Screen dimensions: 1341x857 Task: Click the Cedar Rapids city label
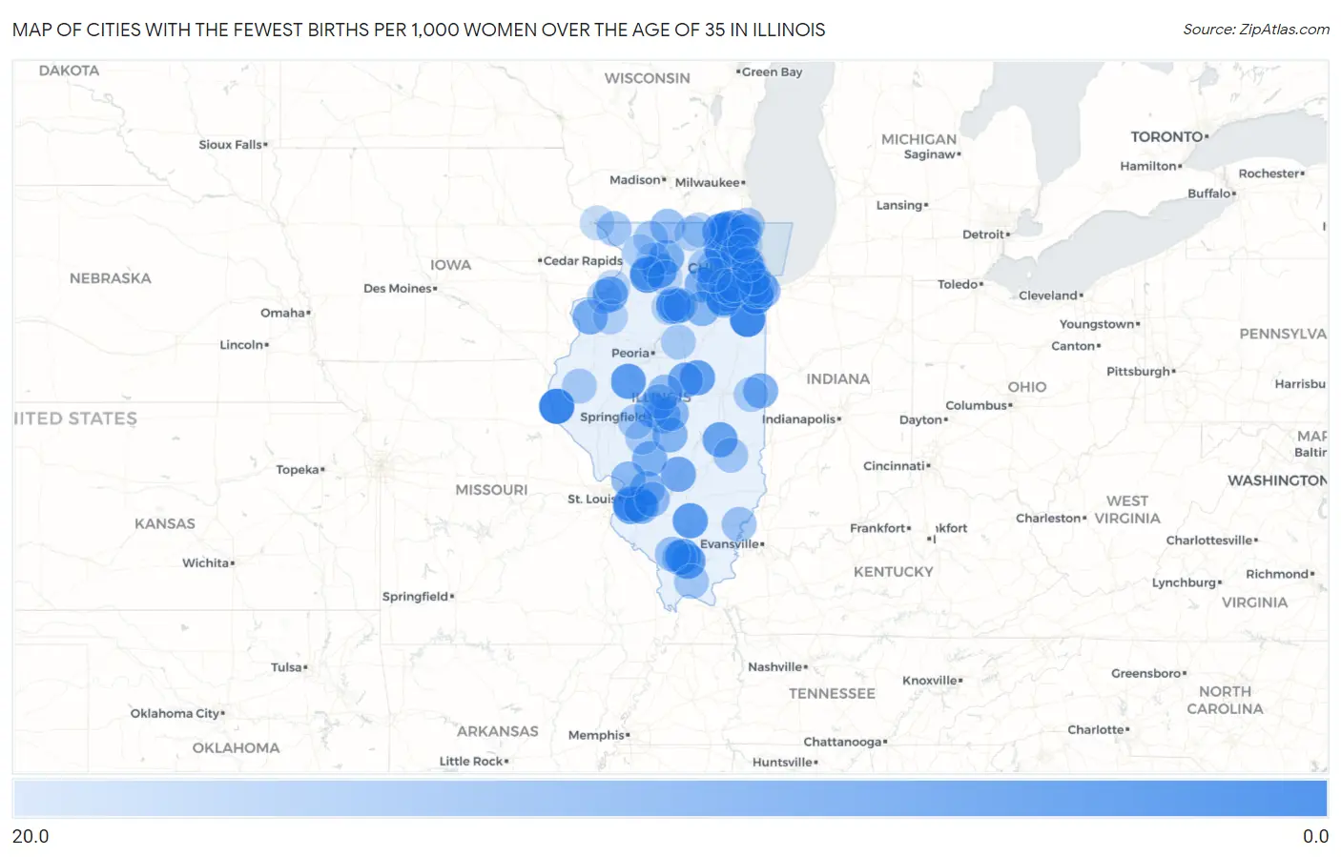click(x=583, y=260)
